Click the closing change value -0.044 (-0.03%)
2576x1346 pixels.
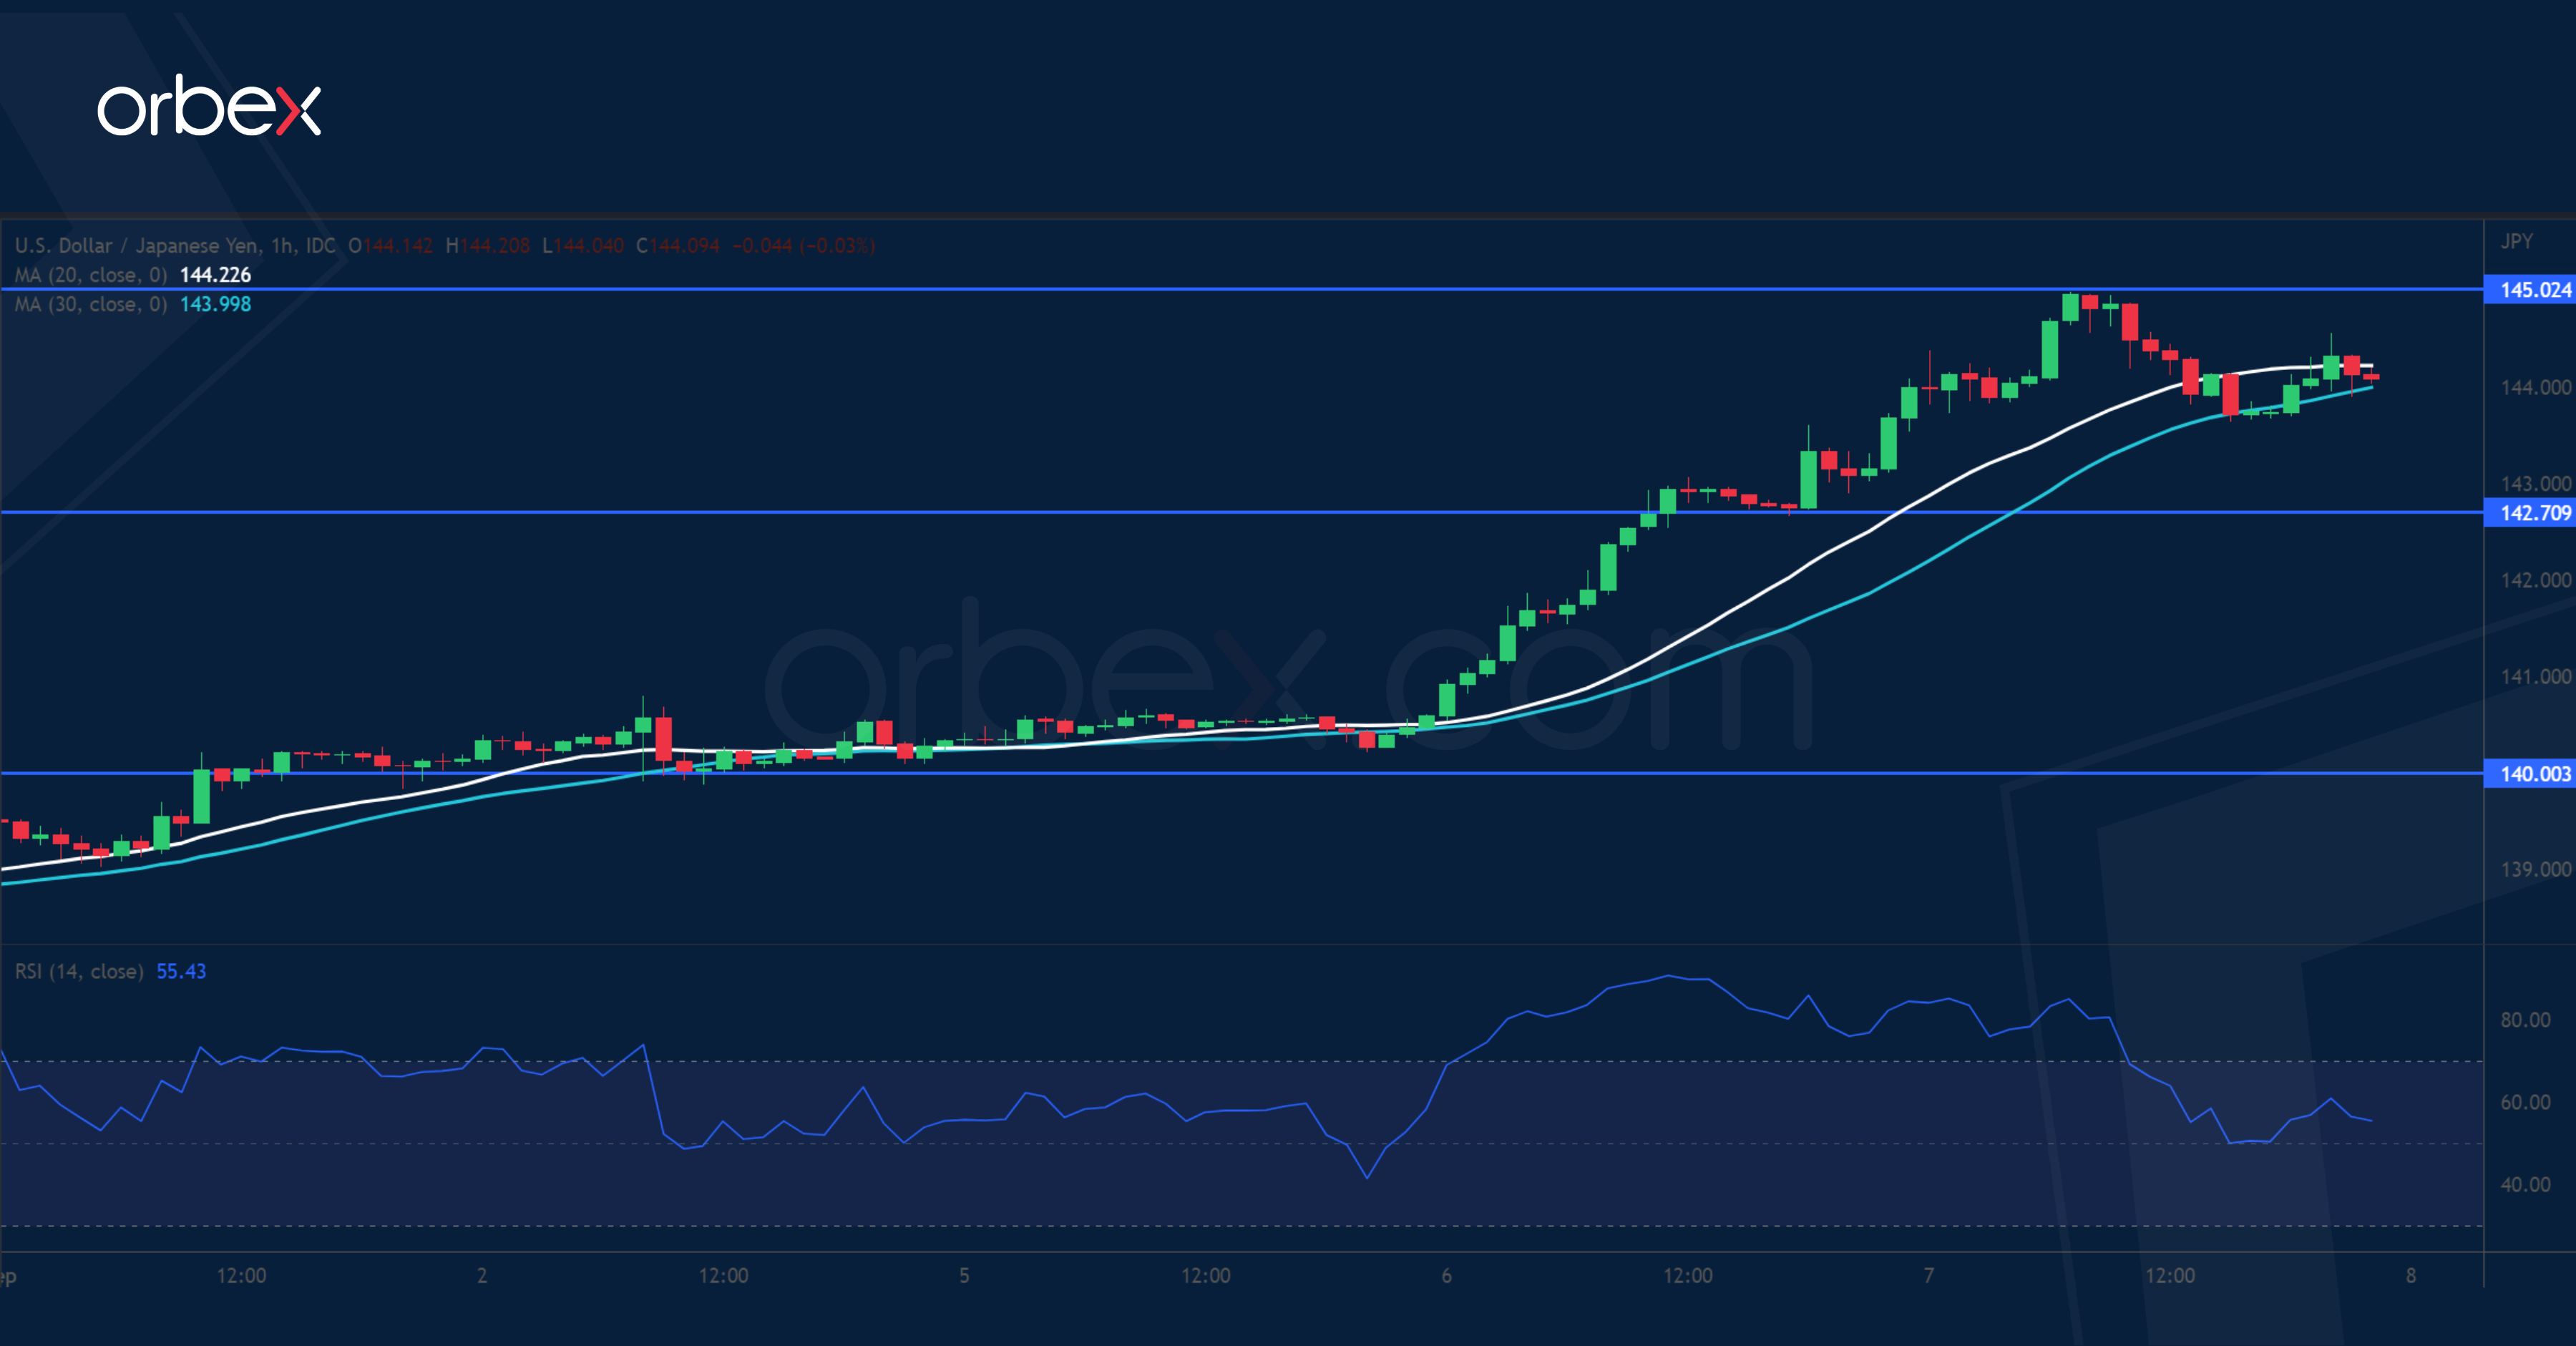[x=805, y=246]
